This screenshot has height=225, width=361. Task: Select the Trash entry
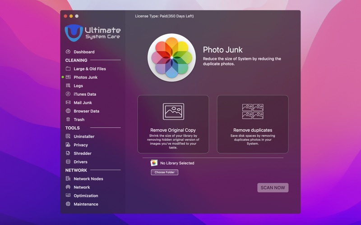[x=79, y=120]
